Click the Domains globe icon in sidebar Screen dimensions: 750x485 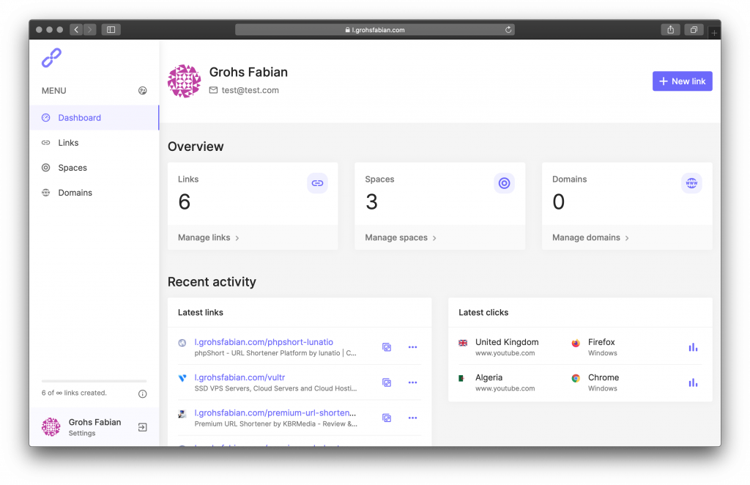pyautogui.click(x=46, y=192)
